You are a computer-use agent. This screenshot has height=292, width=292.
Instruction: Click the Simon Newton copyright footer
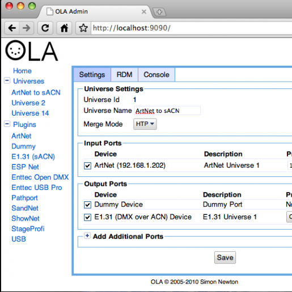194,282
